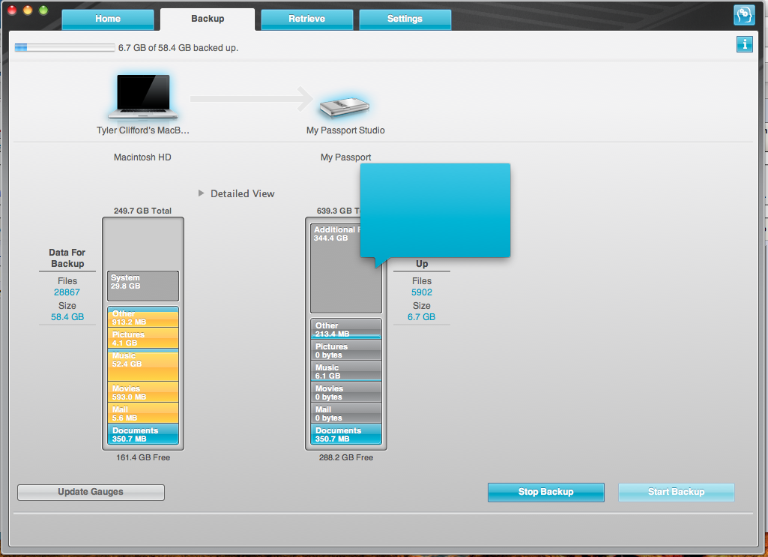Click the 5902 backed-up files count
This screenshot has width=768, height=557.
coord(422,292)
